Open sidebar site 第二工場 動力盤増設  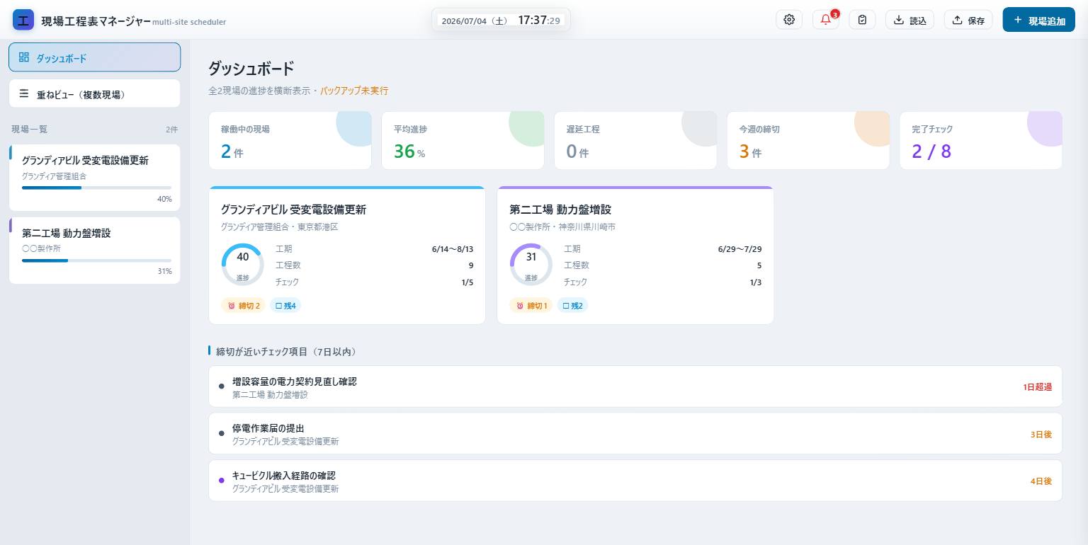point(94,251)
